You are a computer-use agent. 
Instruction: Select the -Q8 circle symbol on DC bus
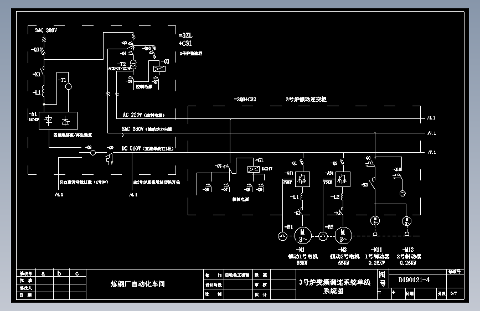(93, 152)
